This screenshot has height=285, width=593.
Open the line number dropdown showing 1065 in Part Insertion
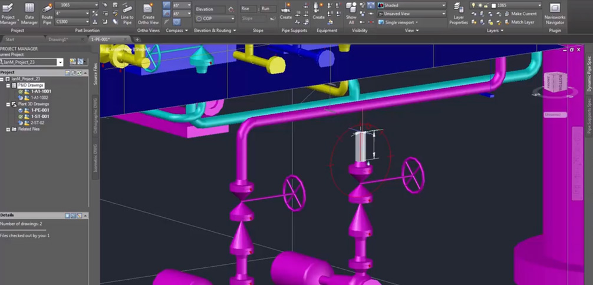tap(77, 5)
